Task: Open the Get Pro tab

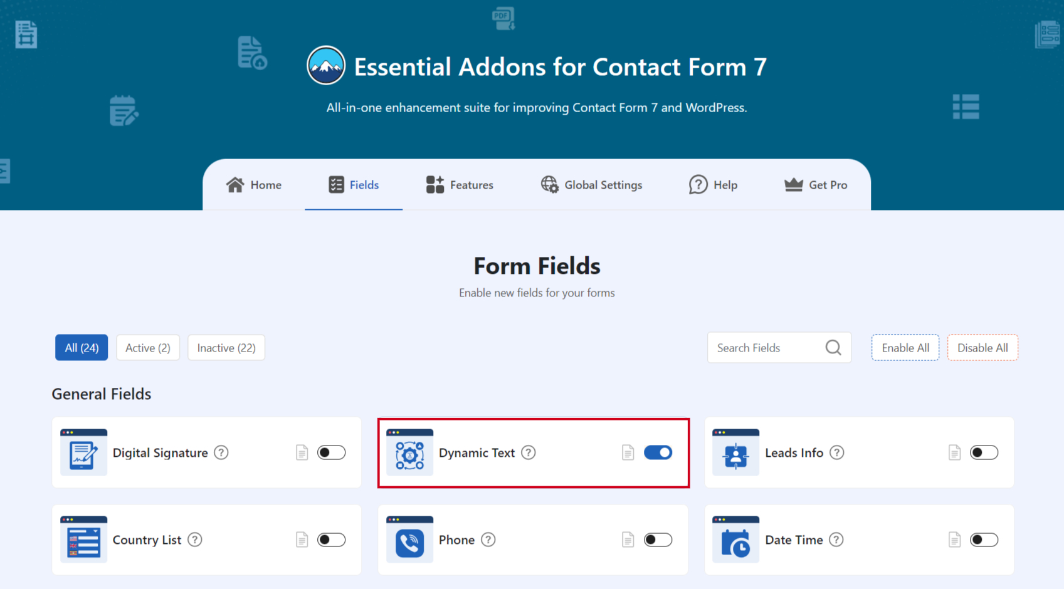Action: (816, 185)
